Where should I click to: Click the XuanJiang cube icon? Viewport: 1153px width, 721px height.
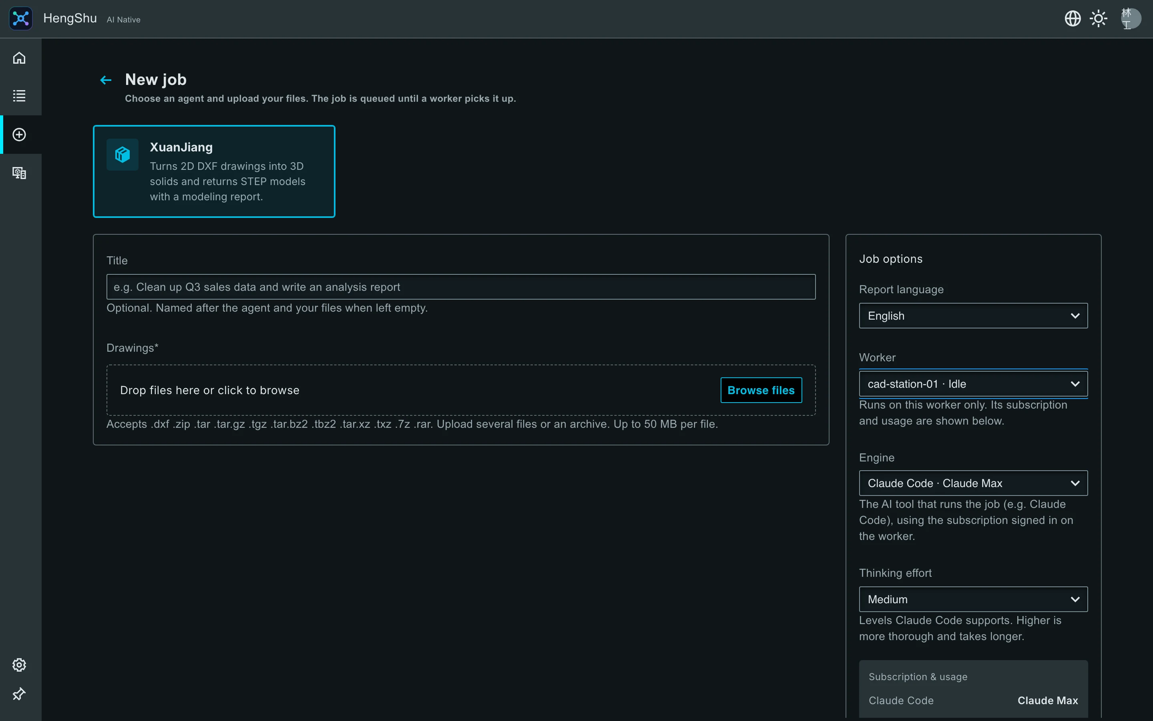[123, 155]
